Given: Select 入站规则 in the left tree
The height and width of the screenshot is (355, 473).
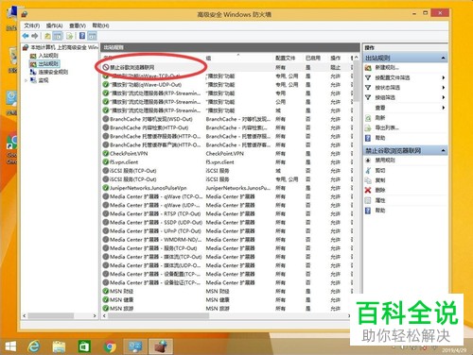Looking at the screenshot, I should 48,56.
